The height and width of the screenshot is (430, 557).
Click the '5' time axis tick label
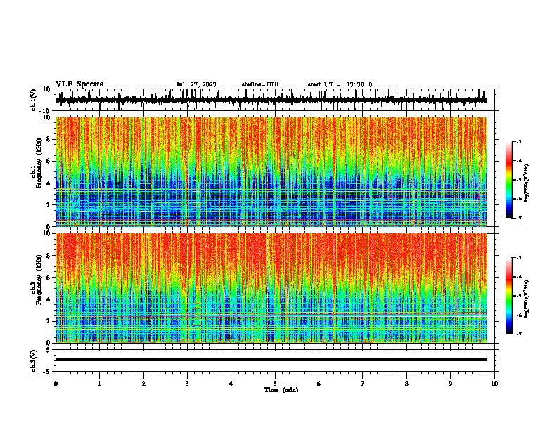coord(275,384)
